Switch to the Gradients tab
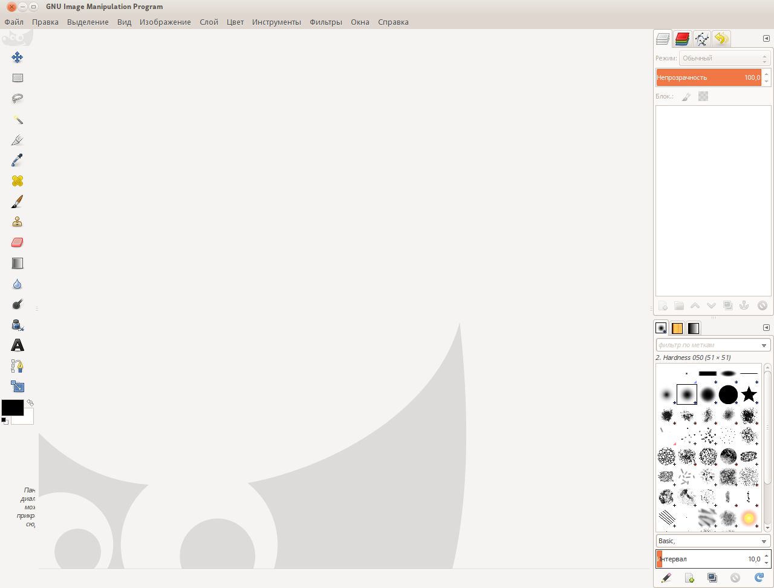Viewport: 774px width, 588px height. pos(693,328)
